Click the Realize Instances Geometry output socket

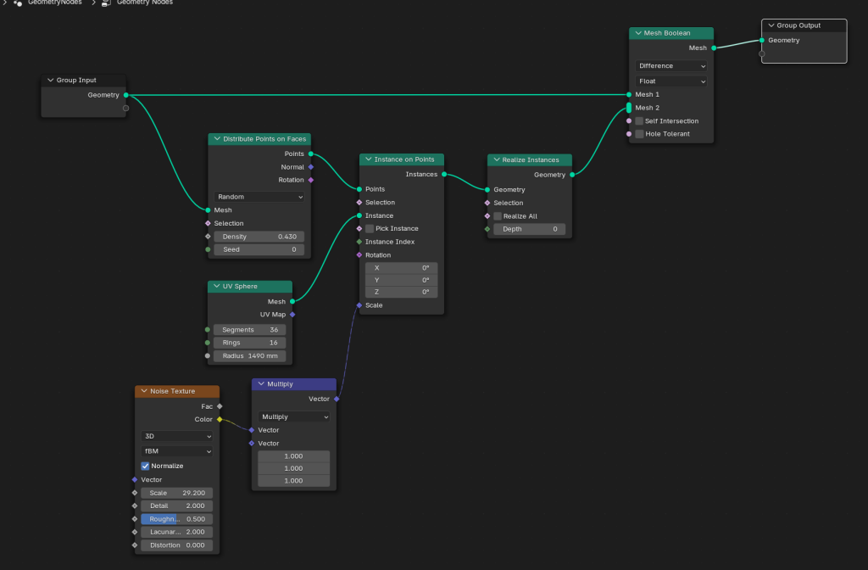[572, 175]
